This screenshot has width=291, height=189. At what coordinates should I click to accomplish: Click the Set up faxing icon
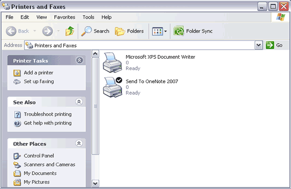(x=17, y=82)
